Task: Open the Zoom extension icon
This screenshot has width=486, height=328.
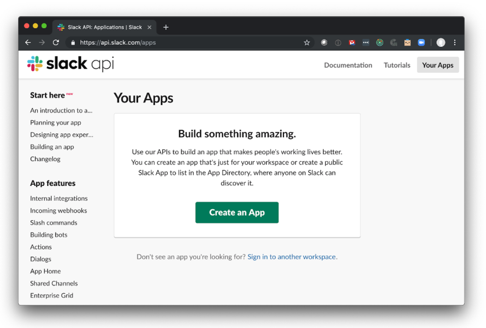Action: tap(421, 42)
